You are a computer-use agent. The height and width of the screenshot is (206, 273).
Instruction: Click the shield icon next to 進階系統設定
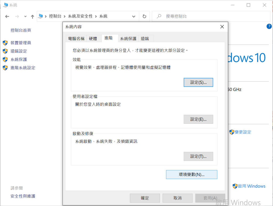(5, 68)
